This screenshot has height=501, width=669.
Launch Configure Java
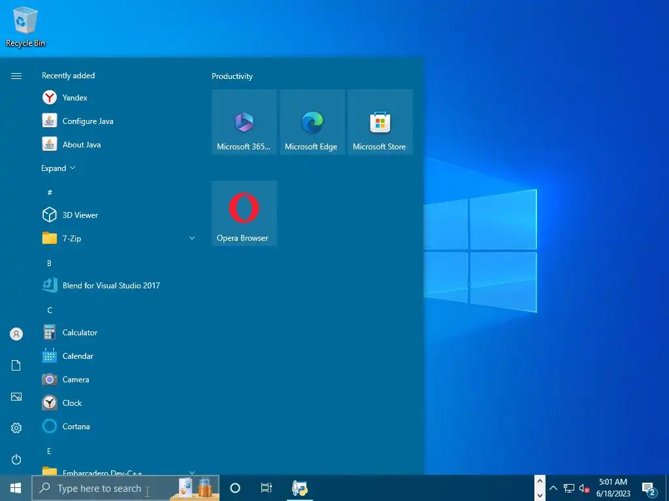119,121
